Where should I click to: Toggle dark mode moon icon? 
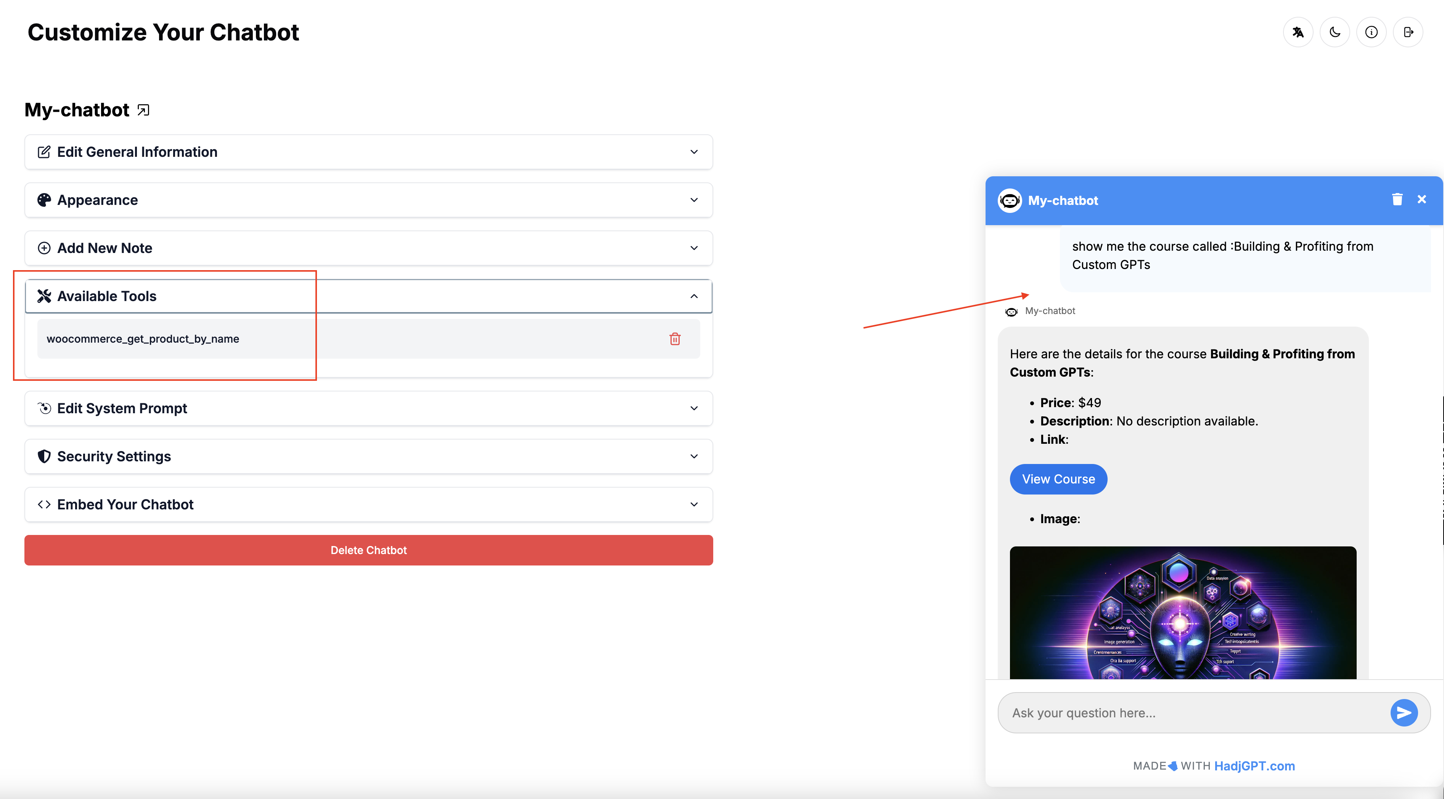pos(1335,32)
